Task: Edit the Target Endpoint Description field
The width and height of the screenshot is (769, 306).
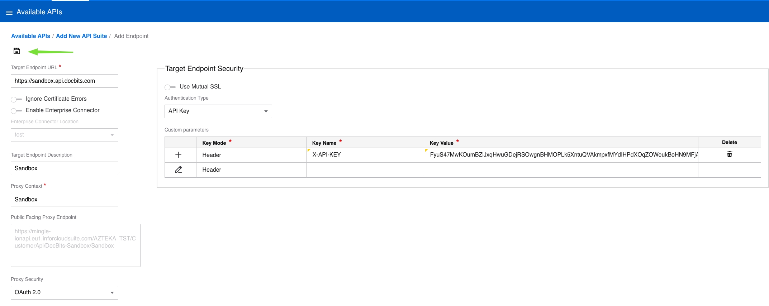Action: point(65,168)
